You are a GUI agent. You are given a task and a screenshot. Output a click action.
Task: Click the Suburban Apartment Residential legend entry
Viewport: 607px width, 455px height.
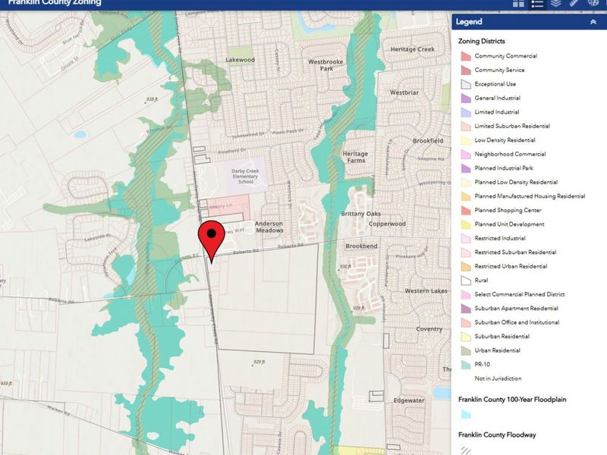516,309
